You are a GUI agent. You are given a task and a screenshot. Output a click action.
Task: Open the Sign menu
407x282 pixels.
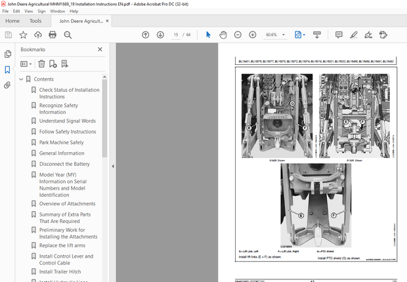click(41, 11)
